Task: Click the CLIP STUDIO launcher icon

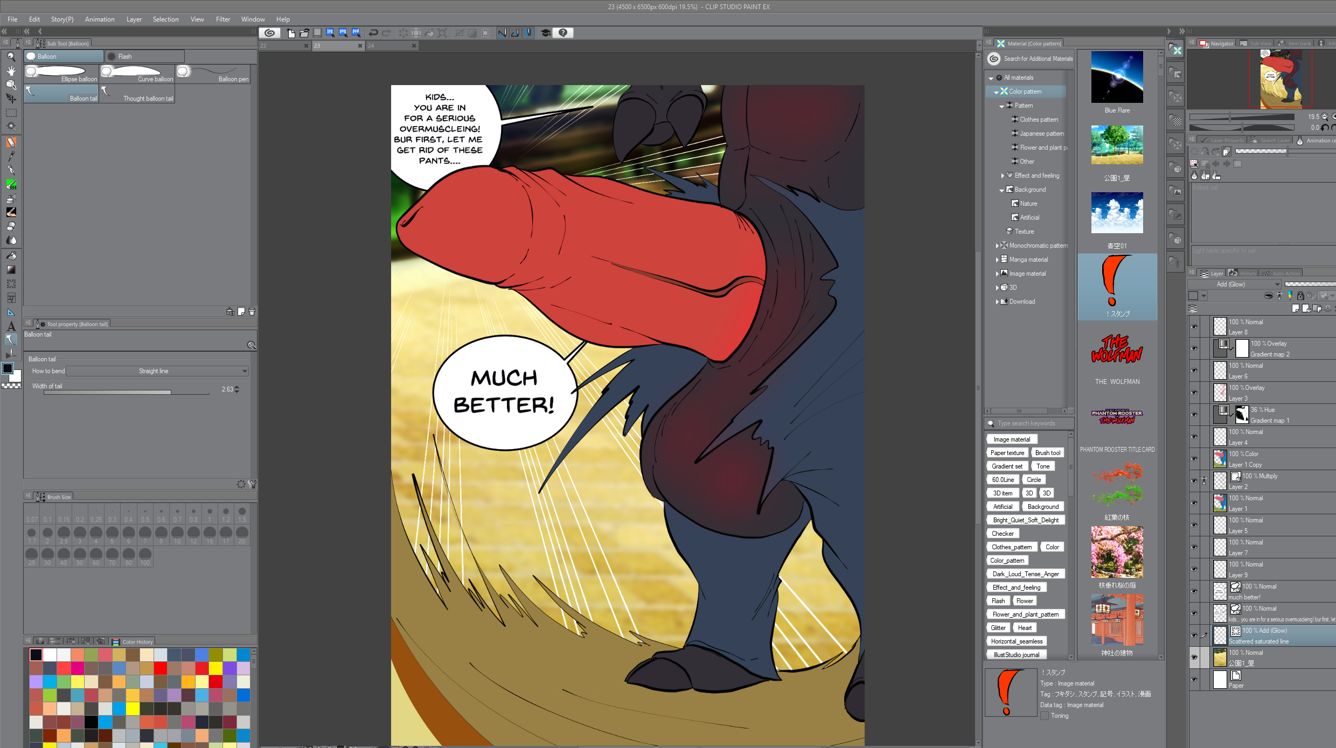Action: (x=270, y=33)
